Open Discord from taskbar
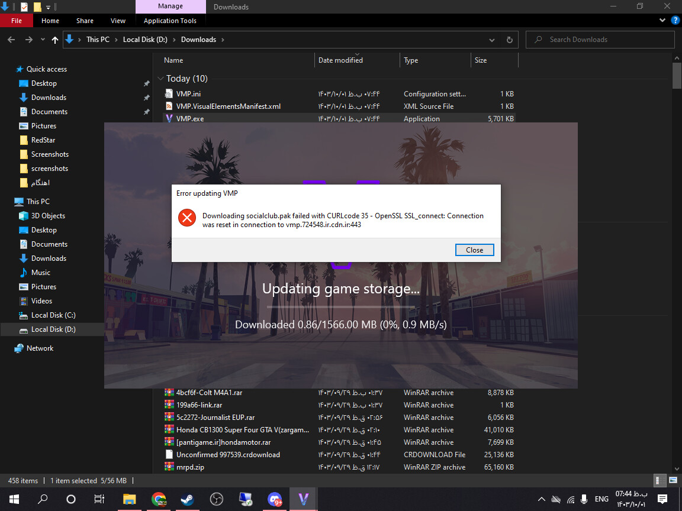Viewport: 682px width, 511px height. (275, 499)
